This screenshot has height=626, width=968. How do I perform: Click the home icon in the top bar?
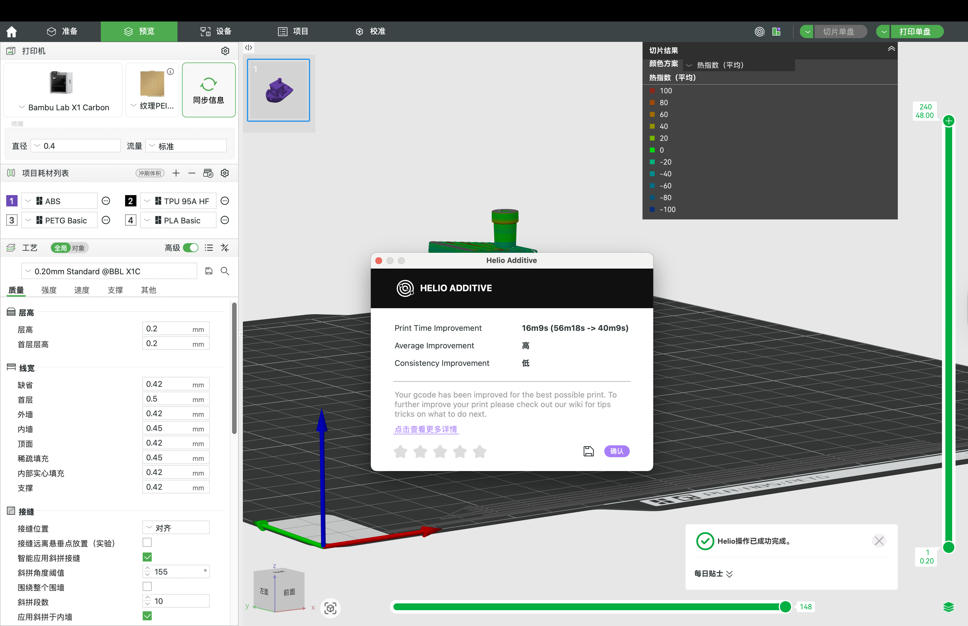[11, 32]
